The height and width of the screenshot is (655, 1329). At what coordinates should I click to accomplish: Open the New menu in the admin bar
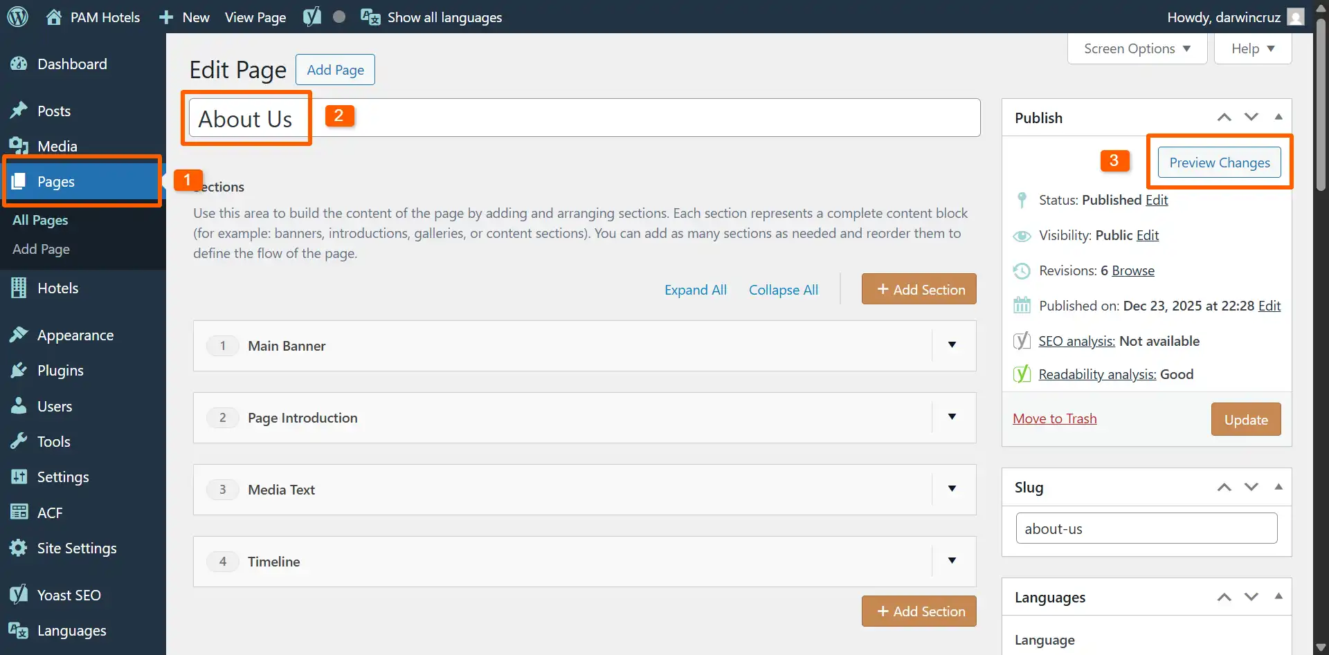coord(183,17)
